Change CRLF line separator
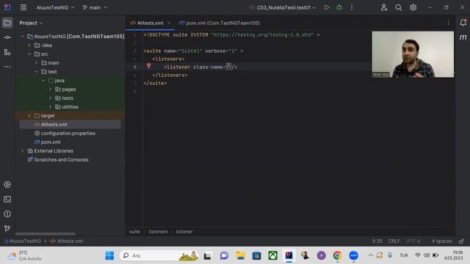Viewport: 470px width, 264px height. tap(394, 241)
